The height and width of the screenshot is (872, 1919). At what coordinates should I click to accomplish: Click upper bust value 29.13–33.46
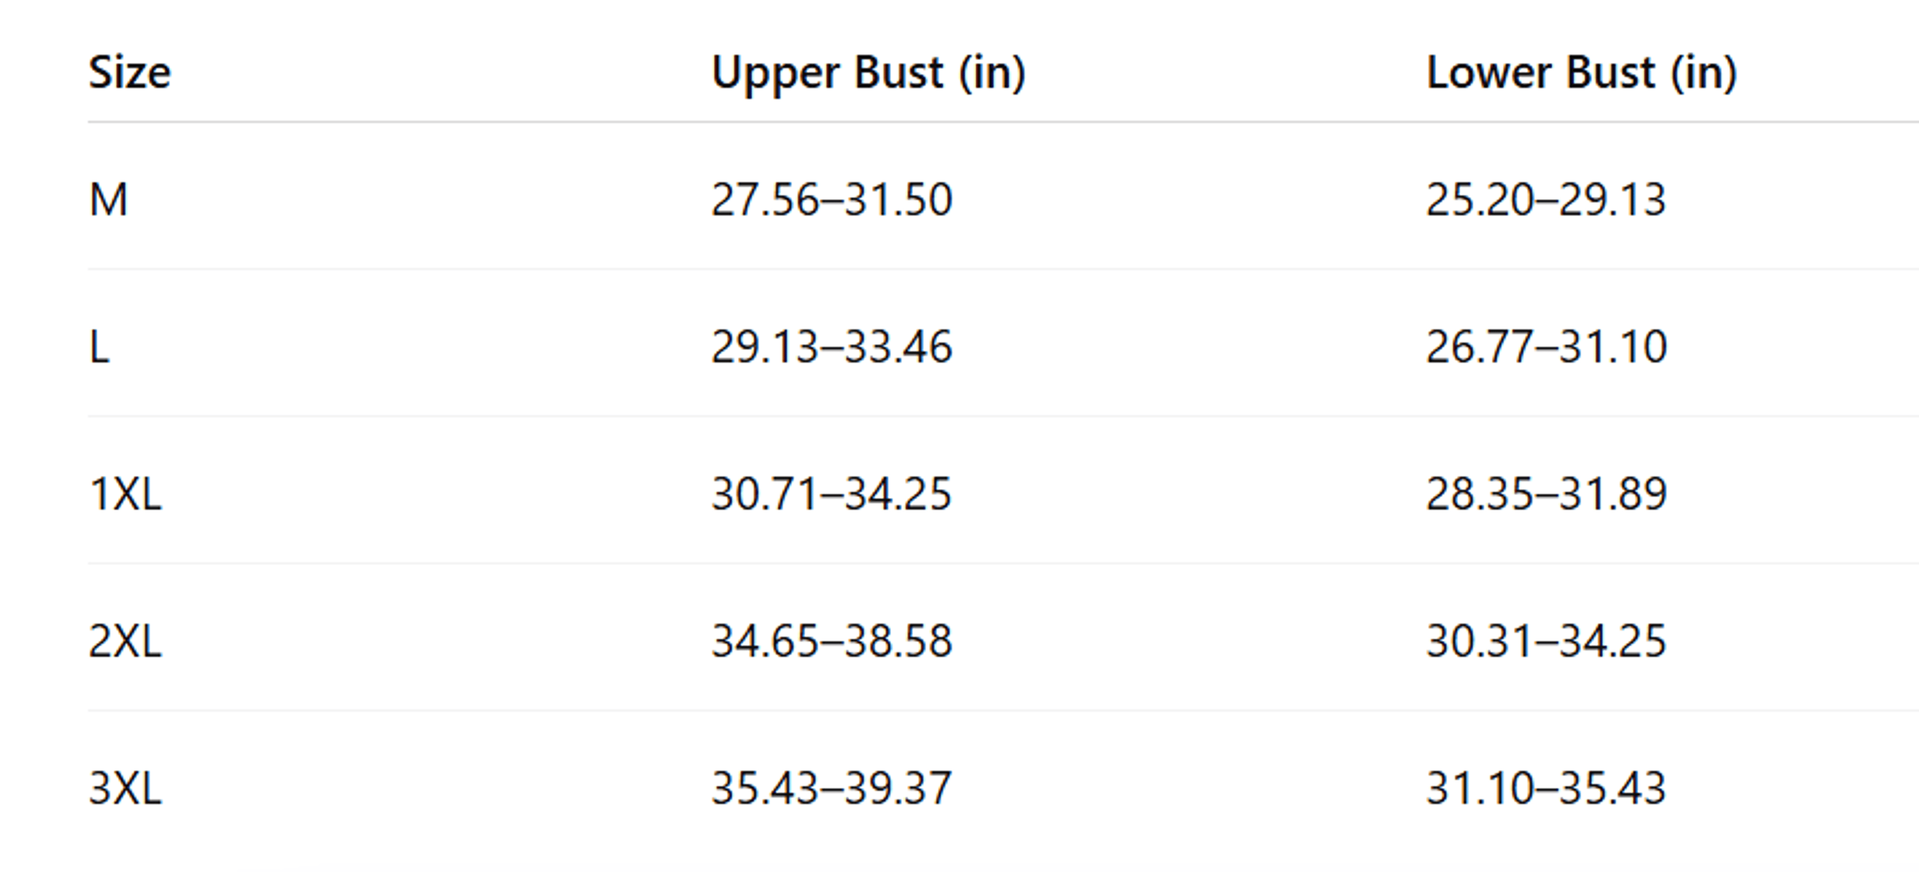tap(832, 347)
